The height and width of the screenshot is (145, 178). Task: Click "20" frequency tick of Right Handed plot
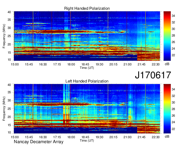[9, 44]
